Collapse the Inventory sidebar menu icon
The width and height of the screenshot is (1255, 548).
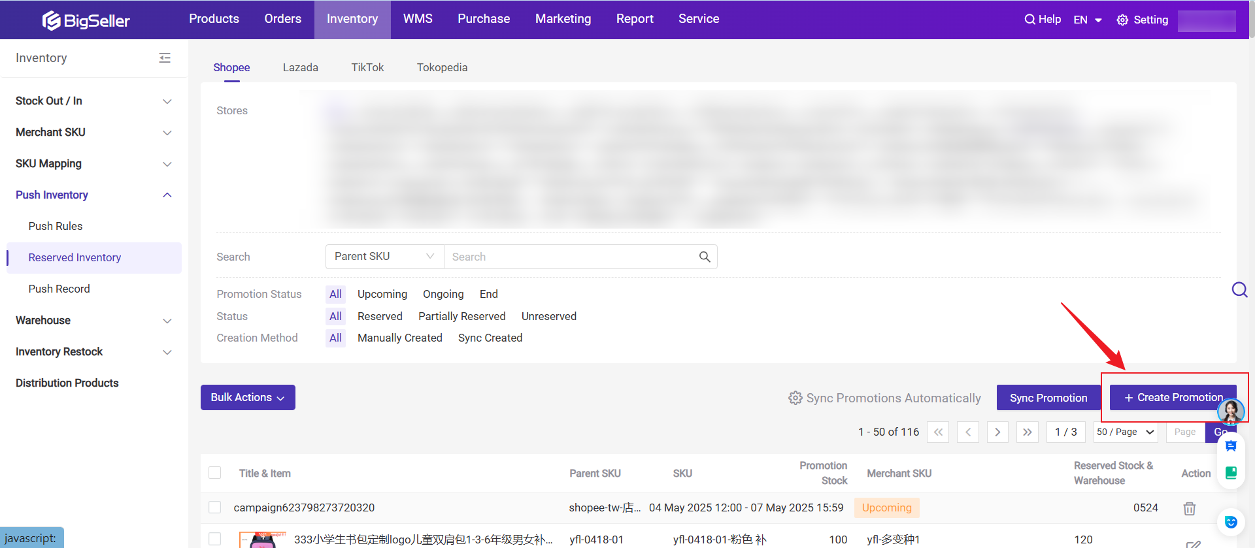point(165,58)
